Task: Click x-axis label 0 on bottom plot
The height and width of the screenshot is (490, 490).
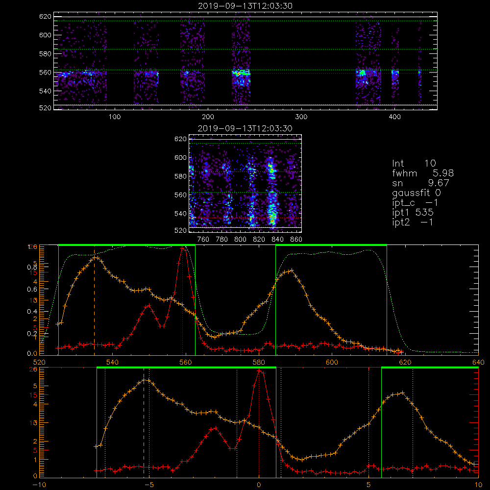Action: click(259, 485)
